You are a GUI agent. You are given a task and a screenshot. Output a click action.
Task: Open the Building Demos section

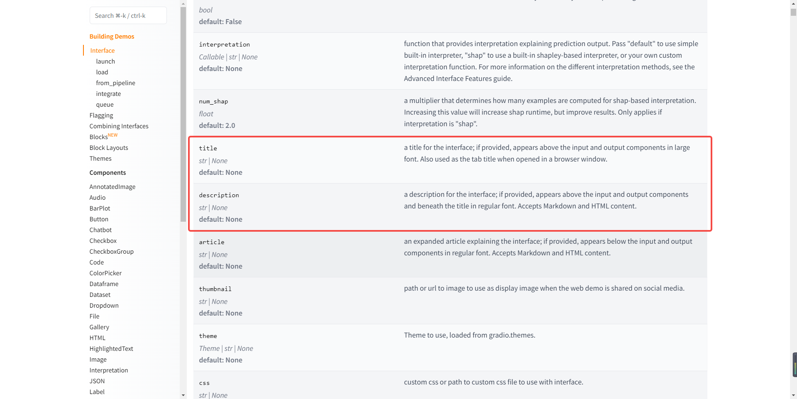pos(112,37)
